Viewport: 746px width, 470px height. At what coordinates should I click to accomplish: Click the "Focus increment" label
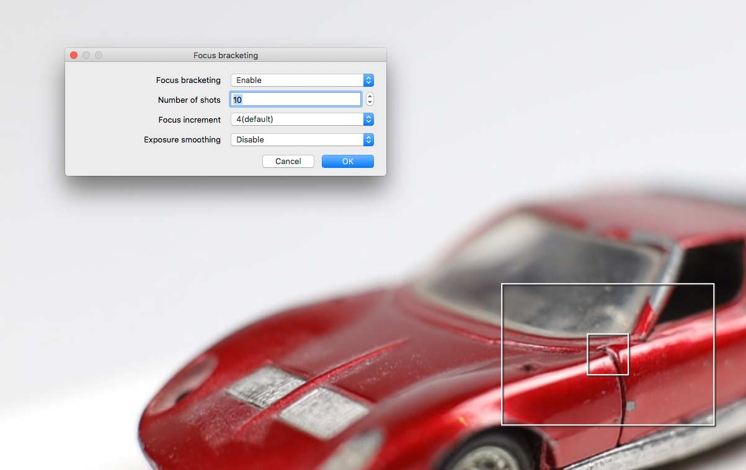coord(190,120)
